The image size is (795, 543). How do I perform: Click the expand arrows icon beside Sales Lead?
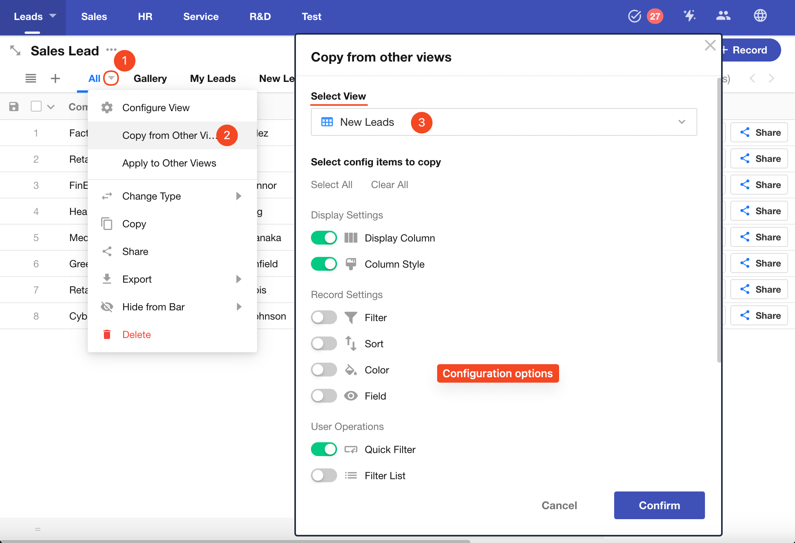point(15,50)
